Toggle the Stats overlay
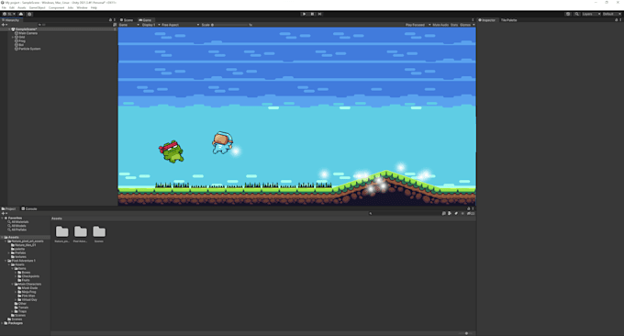624x336 pixels. 454,25
